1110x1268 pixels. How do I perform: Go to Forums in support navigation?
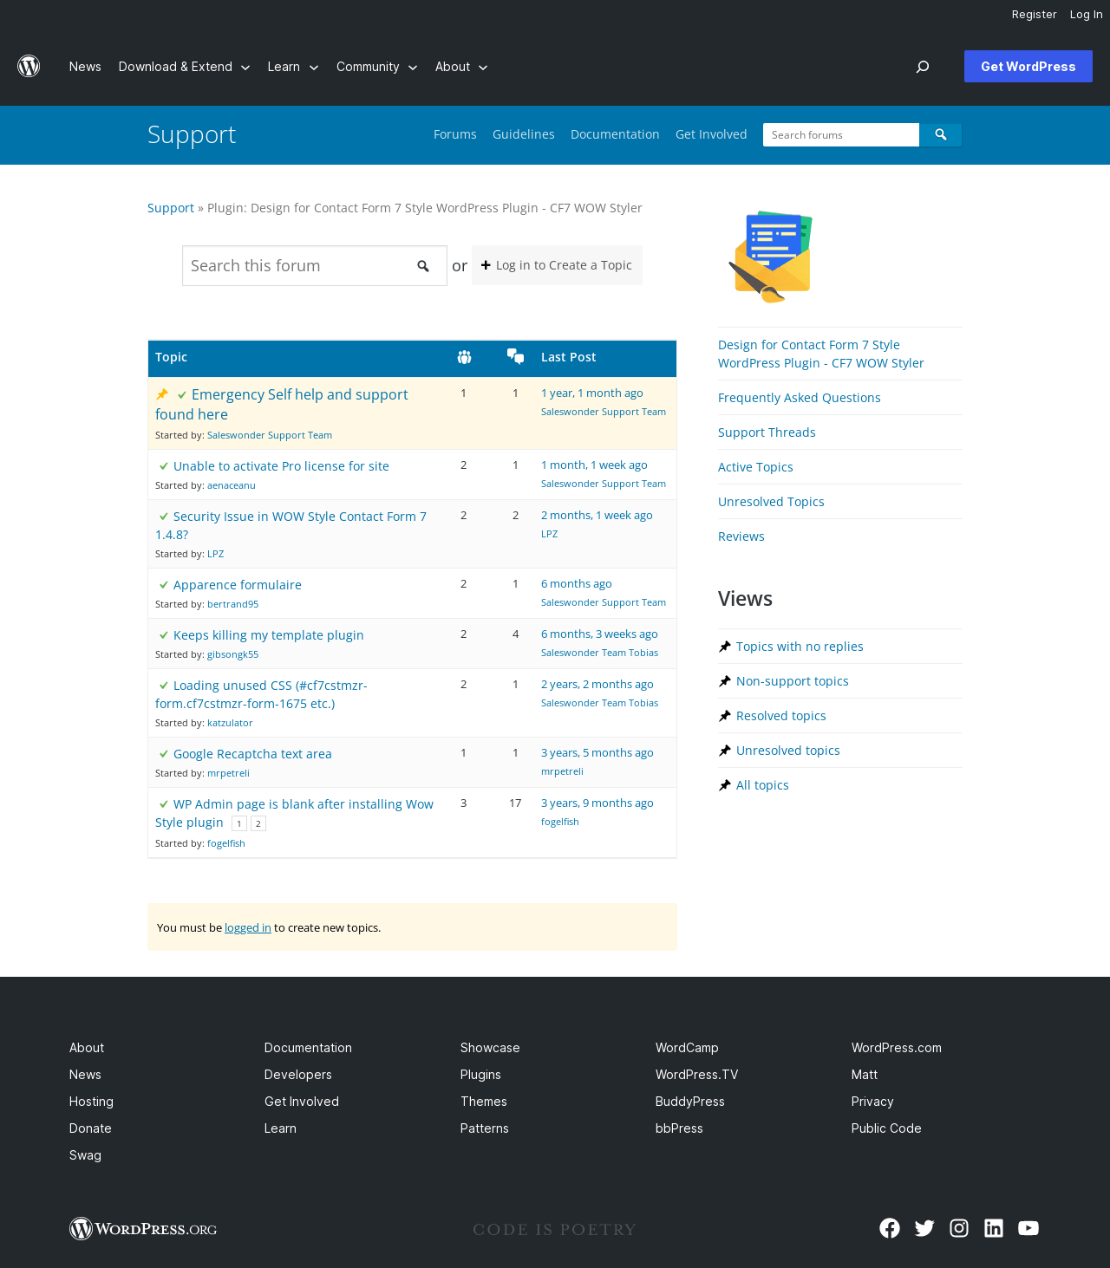point(455,134)
